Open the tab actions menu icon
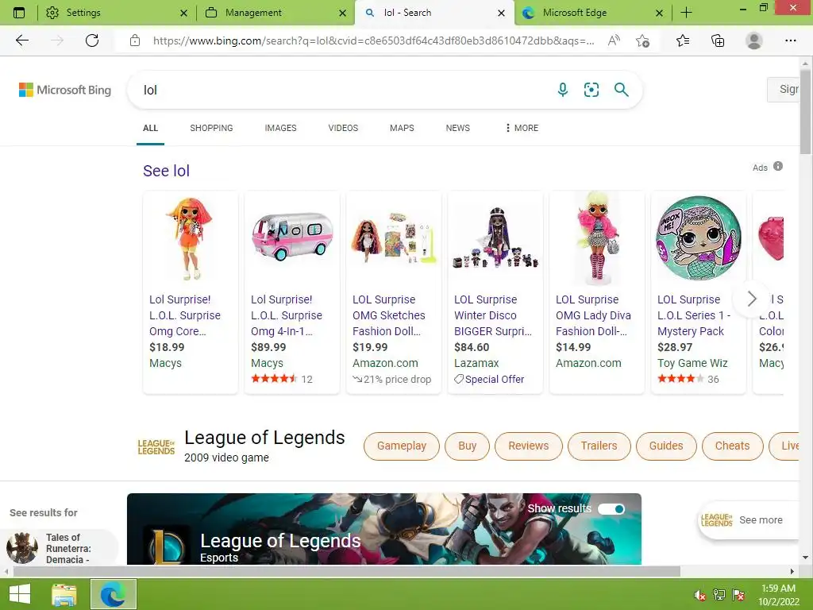The width and height of the screenshot is (813, 610). (19, 13)
